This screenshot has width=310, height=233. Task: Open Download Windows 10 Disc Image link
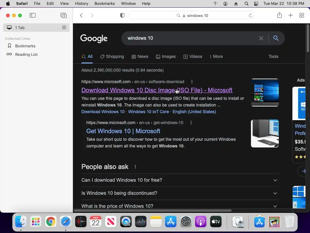point(157,90)
